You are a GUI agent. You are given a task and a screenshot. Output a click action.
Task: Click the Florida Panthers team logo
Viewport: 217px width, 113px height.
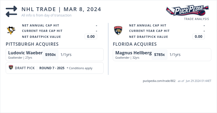[x=118, y=30]
